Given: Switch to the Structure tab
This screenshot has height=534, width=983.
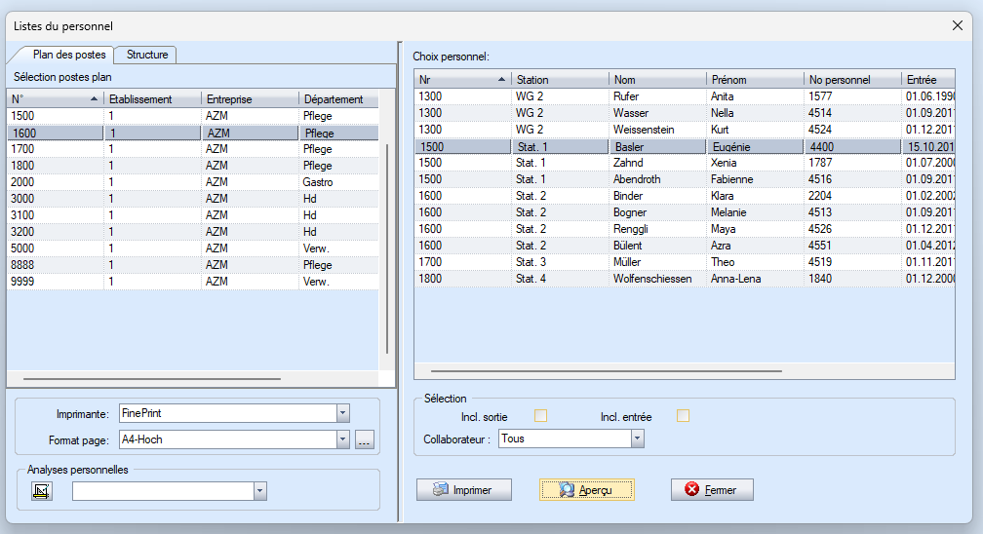Looking at the screenshot, I should point(147,55).
